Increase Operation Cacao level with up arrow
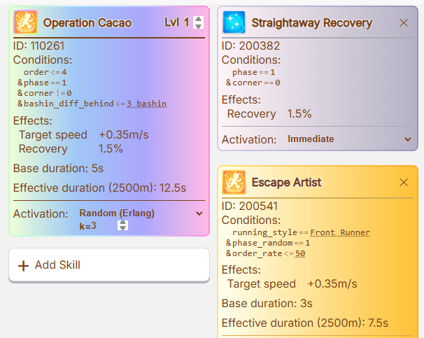The width and height of the screenshot is (424, 338). click(x=198, y=19)
